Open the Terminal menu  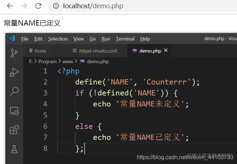(125, 39)
